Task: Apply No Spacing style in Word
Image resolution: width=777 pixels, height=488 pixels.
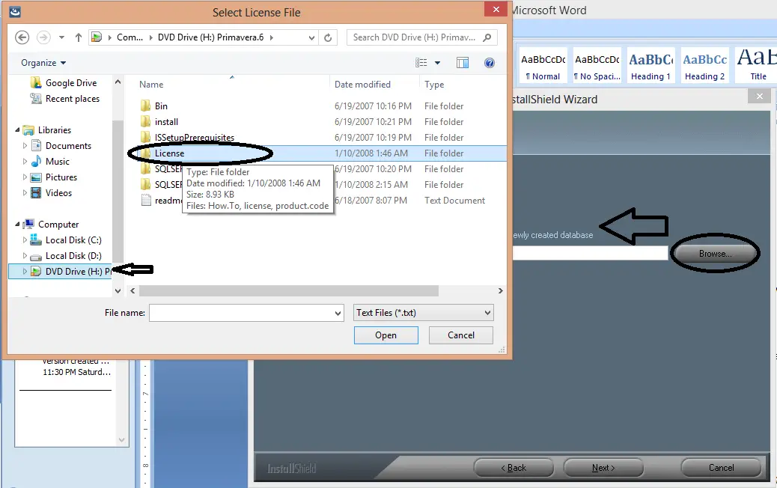Action: click(x=597, y=64)
